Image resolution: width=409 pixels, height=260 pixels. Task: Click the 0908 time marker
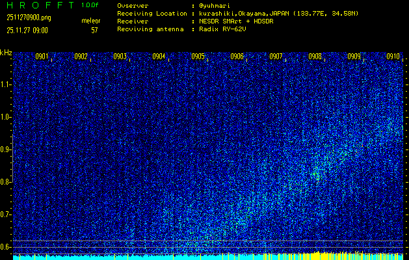click(x=315, y=57)
